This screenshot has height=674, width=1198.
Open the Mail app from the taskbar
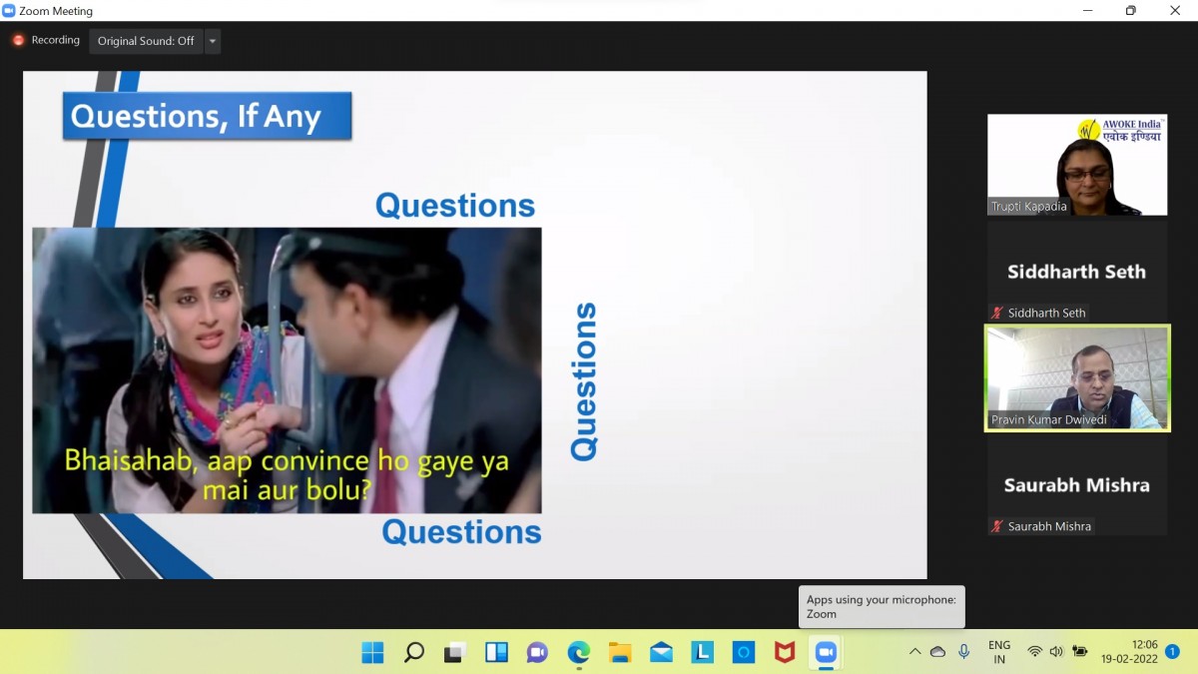pyautogui.click(x=661, y=652)
